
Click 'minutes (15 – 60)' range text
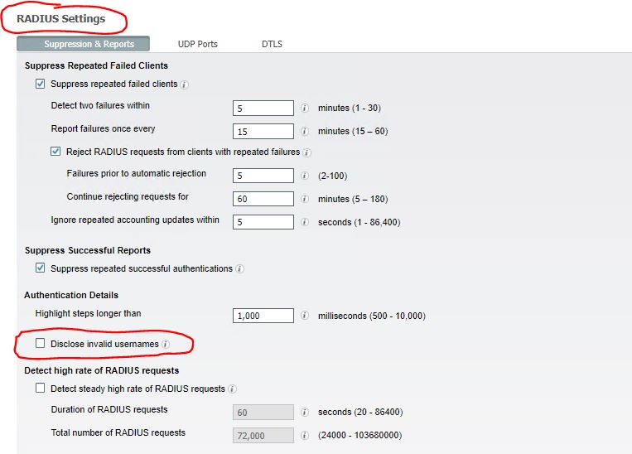click(353, 132)
